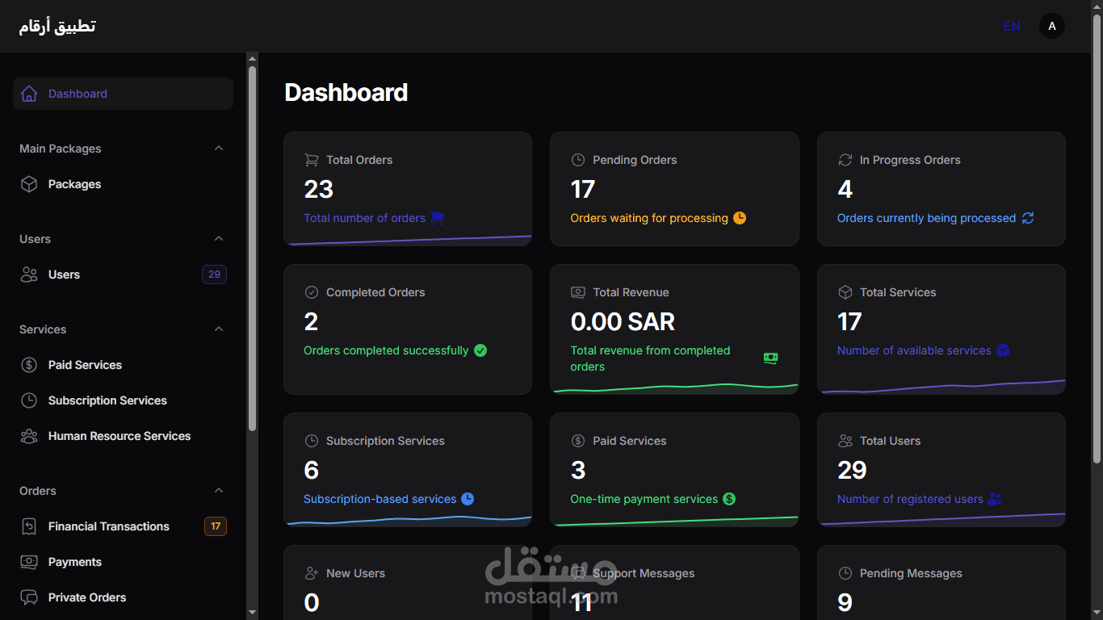Click the 17 badge next to Financial Transactions
Viewport: 1103px width, 620px height.
click(216, 526)
